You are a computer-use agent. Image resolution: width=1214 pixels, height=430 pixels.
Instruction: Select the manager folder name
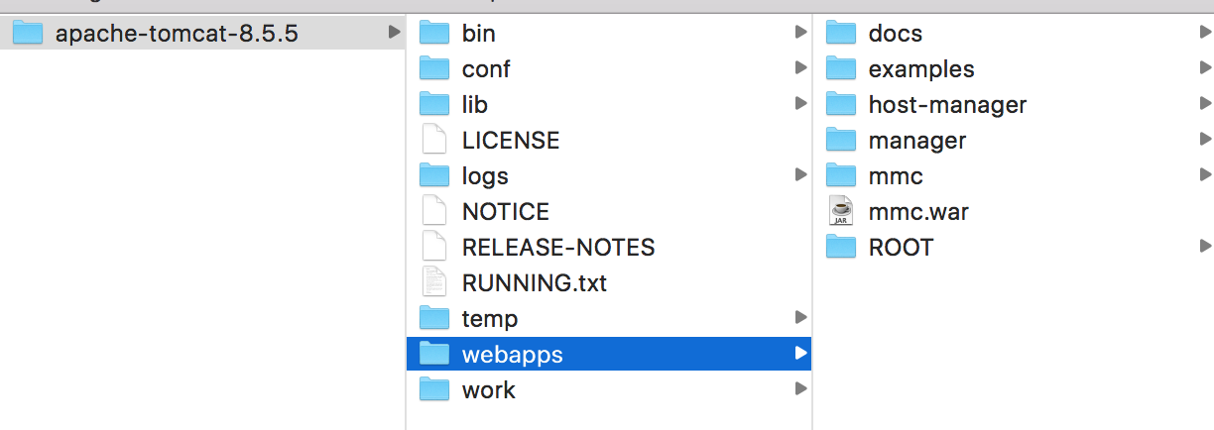click(917, 141)
